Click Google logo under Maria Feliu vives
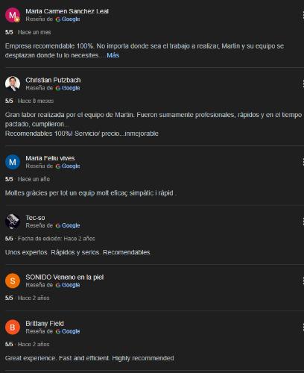The image size is (304, 373). click(68, 166)
